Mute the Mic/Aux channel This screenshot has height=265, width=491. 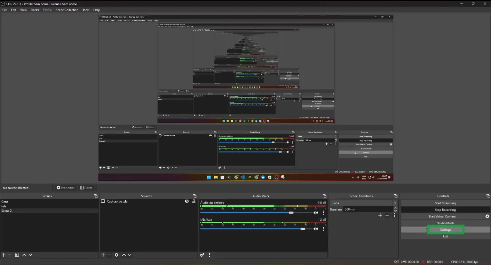316,229
